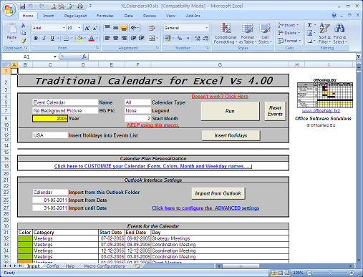
Task: Toggle Wrap Text
Action: 152,28
